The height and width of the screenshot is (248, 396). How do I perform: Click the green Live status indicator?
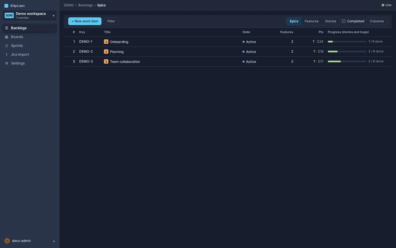click(386, 5)
